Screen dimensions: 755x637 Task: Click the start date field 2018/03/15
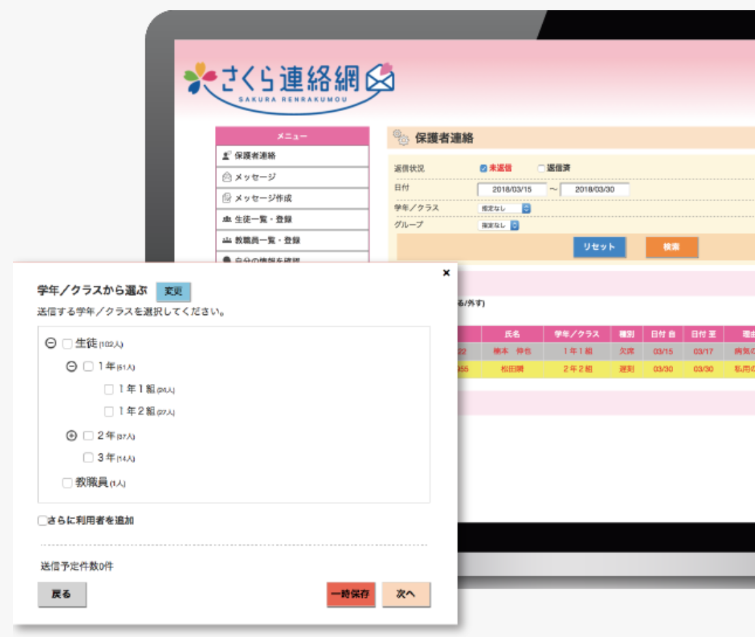pos(512,190)
